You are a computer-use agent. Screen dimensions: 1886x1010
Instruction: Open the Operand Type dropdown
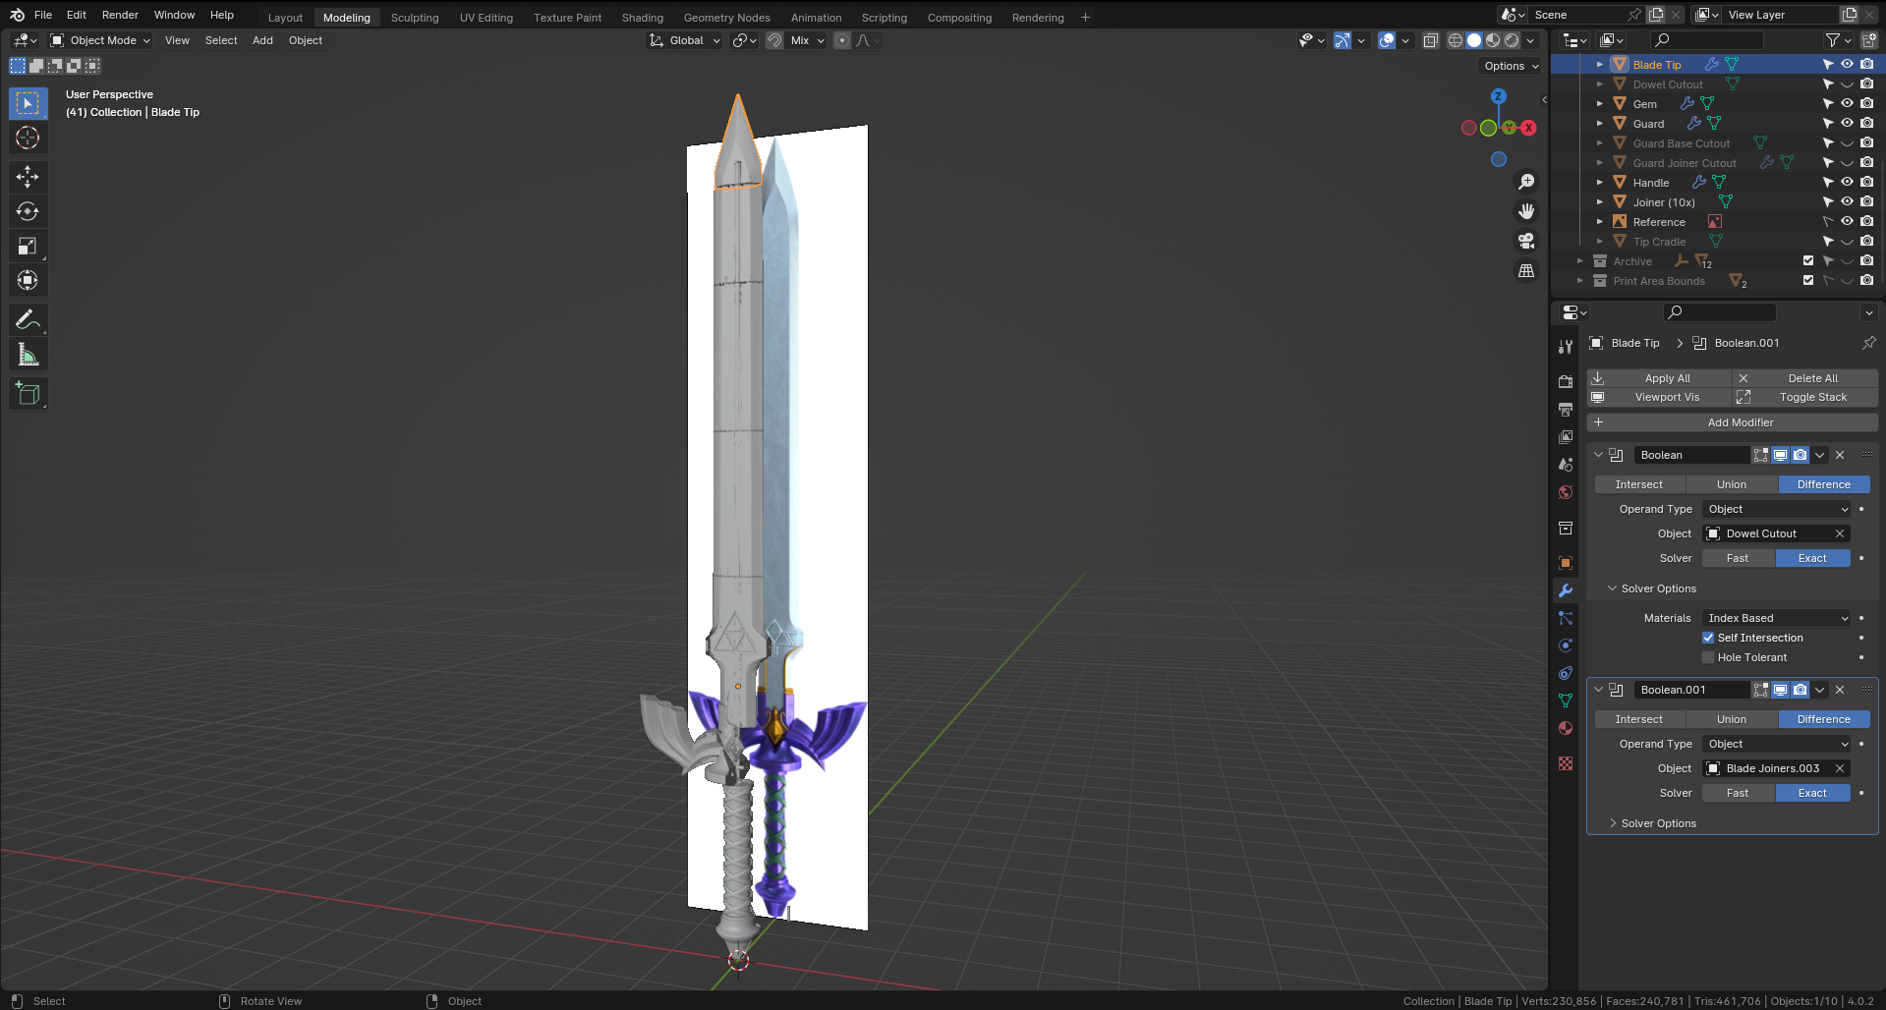[x=1776, y=509]
